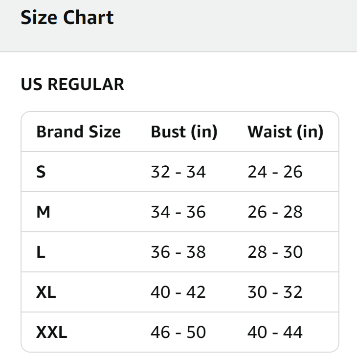Viewport: 357px width, 357px height.
Task: Click bust measurement 32 - 34
Action: [x=178, y=172]
